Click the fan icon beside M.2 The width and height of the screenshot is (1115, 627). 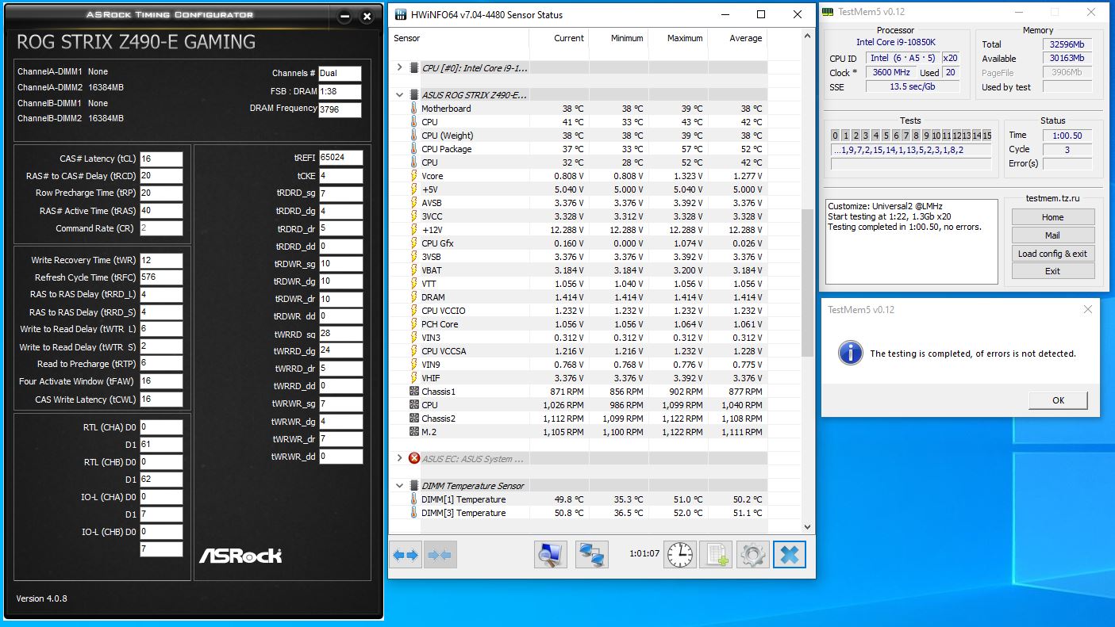413,432
